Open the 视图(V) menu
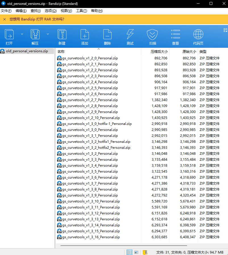Screen dimensions: 228x255 tap(66, 11)
